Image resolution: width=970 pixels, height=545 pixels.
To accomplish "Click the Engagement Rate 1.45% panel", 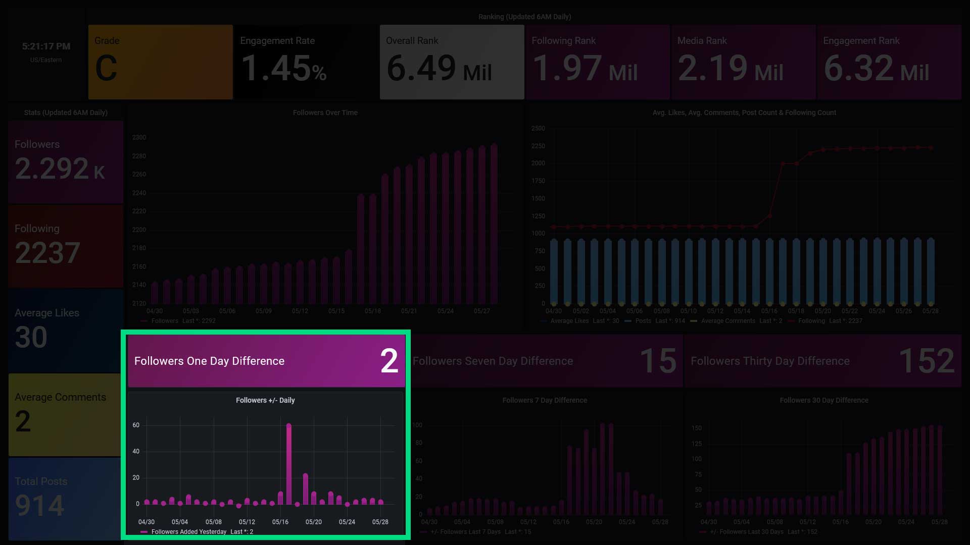I will coord(306,62).
